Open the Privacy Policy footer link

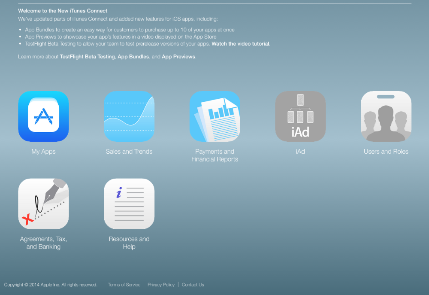(x=161, y=285)
